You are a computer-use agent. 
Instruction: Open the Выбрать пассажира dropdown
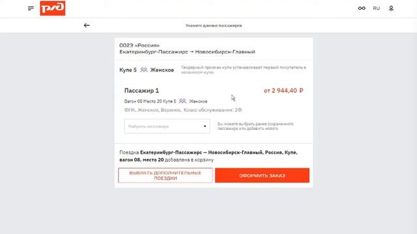[x=167, y=126]
